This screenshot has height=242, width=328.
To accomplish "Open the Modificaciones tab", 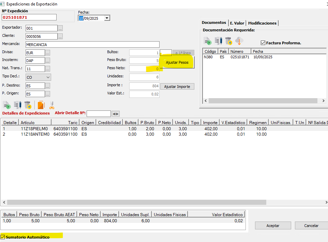I will click(x=262, y=23).
